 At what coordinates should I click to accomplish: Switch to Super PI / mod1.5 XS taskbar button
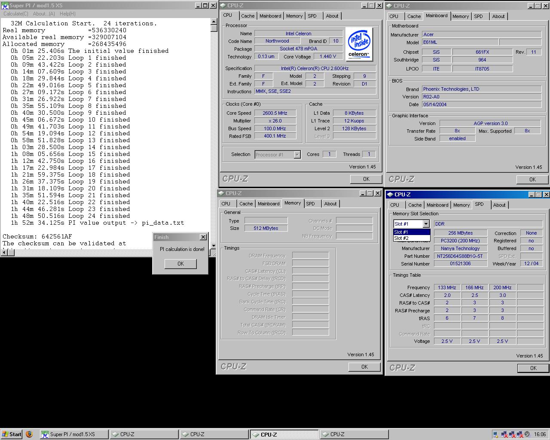coord(74,434)
